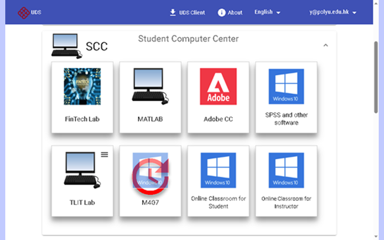Select the M407 service icon
The image size is (384, 240).
pos(150,171)
